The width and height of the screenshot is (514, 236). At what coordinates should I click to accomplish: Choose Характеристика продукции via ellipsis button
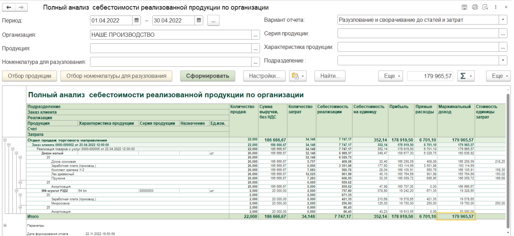coord(503,47)
